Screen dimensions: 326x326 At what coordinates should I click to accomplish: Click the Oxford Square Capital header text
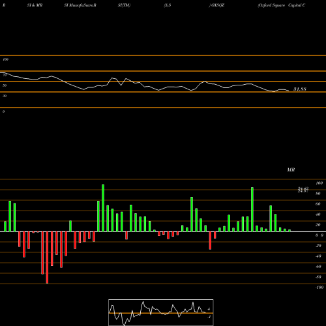pos(282,5)
